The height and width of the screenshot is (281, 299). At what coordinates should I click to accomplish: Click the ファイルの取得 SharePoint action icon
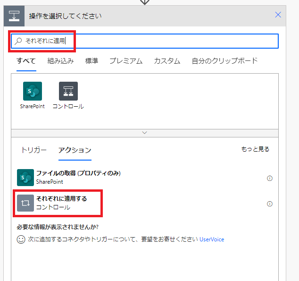tap(25, 178)
